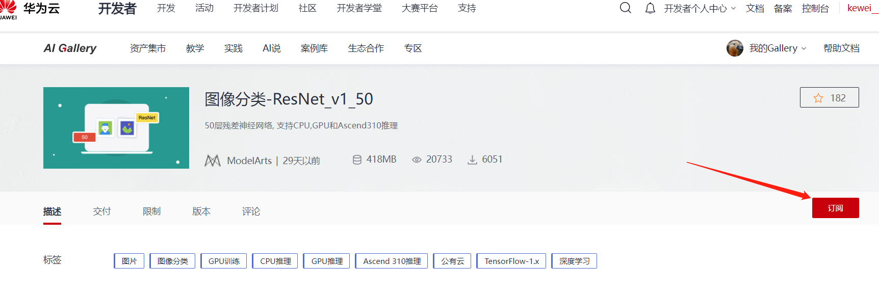Click the ModelArts publisher name
This screenshot has height=293, width=879.
click(249, 161)
